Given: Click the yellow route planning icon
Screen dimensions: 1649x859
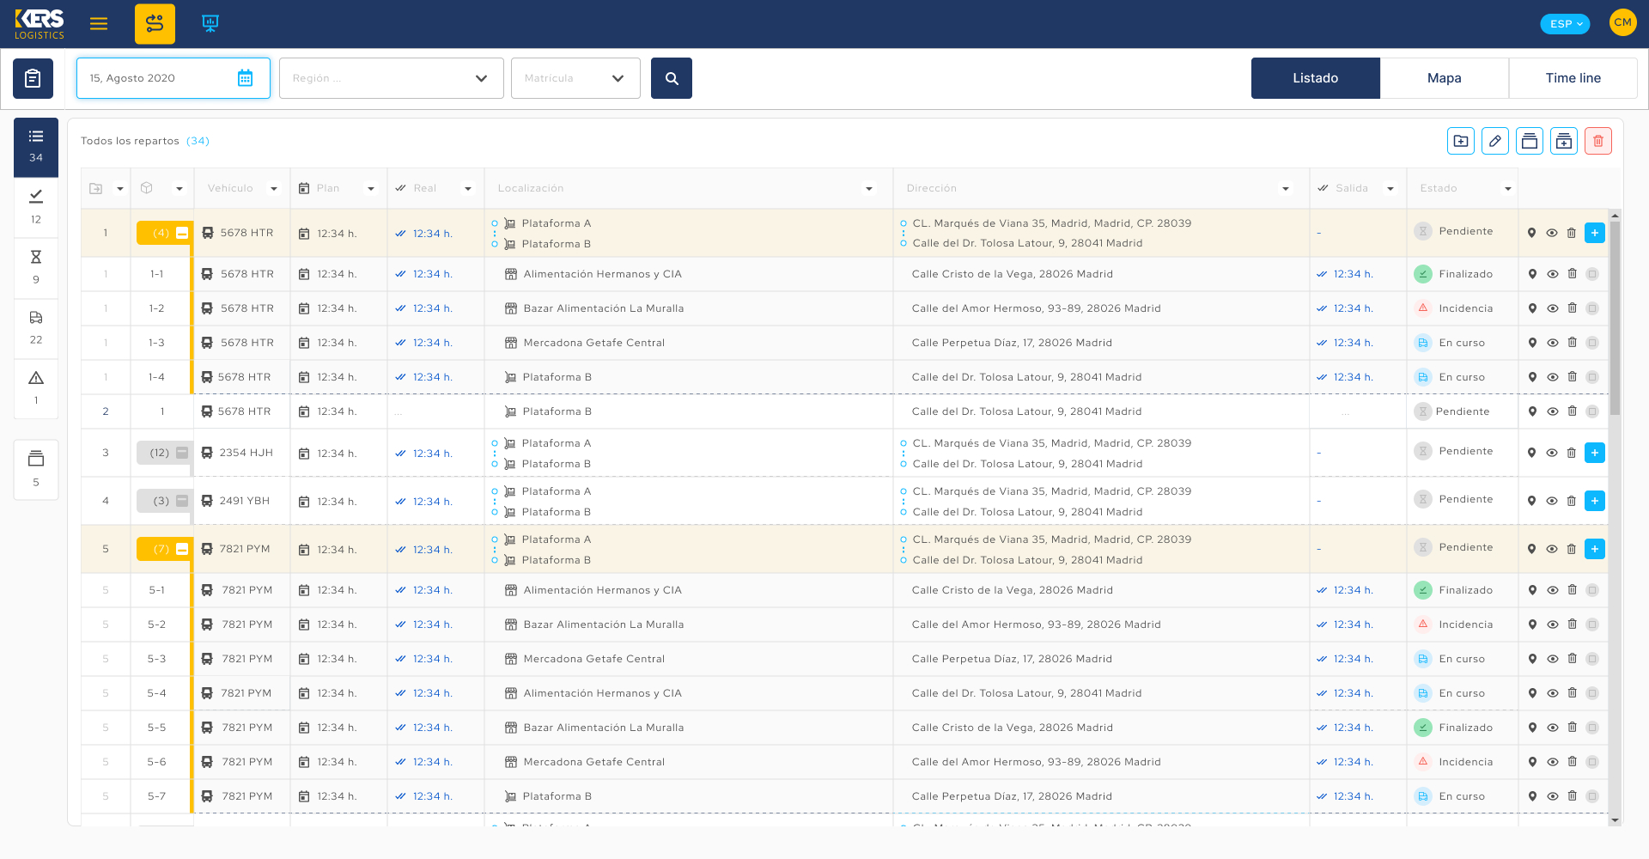Looking at the screenshot, I should [155, 24].
